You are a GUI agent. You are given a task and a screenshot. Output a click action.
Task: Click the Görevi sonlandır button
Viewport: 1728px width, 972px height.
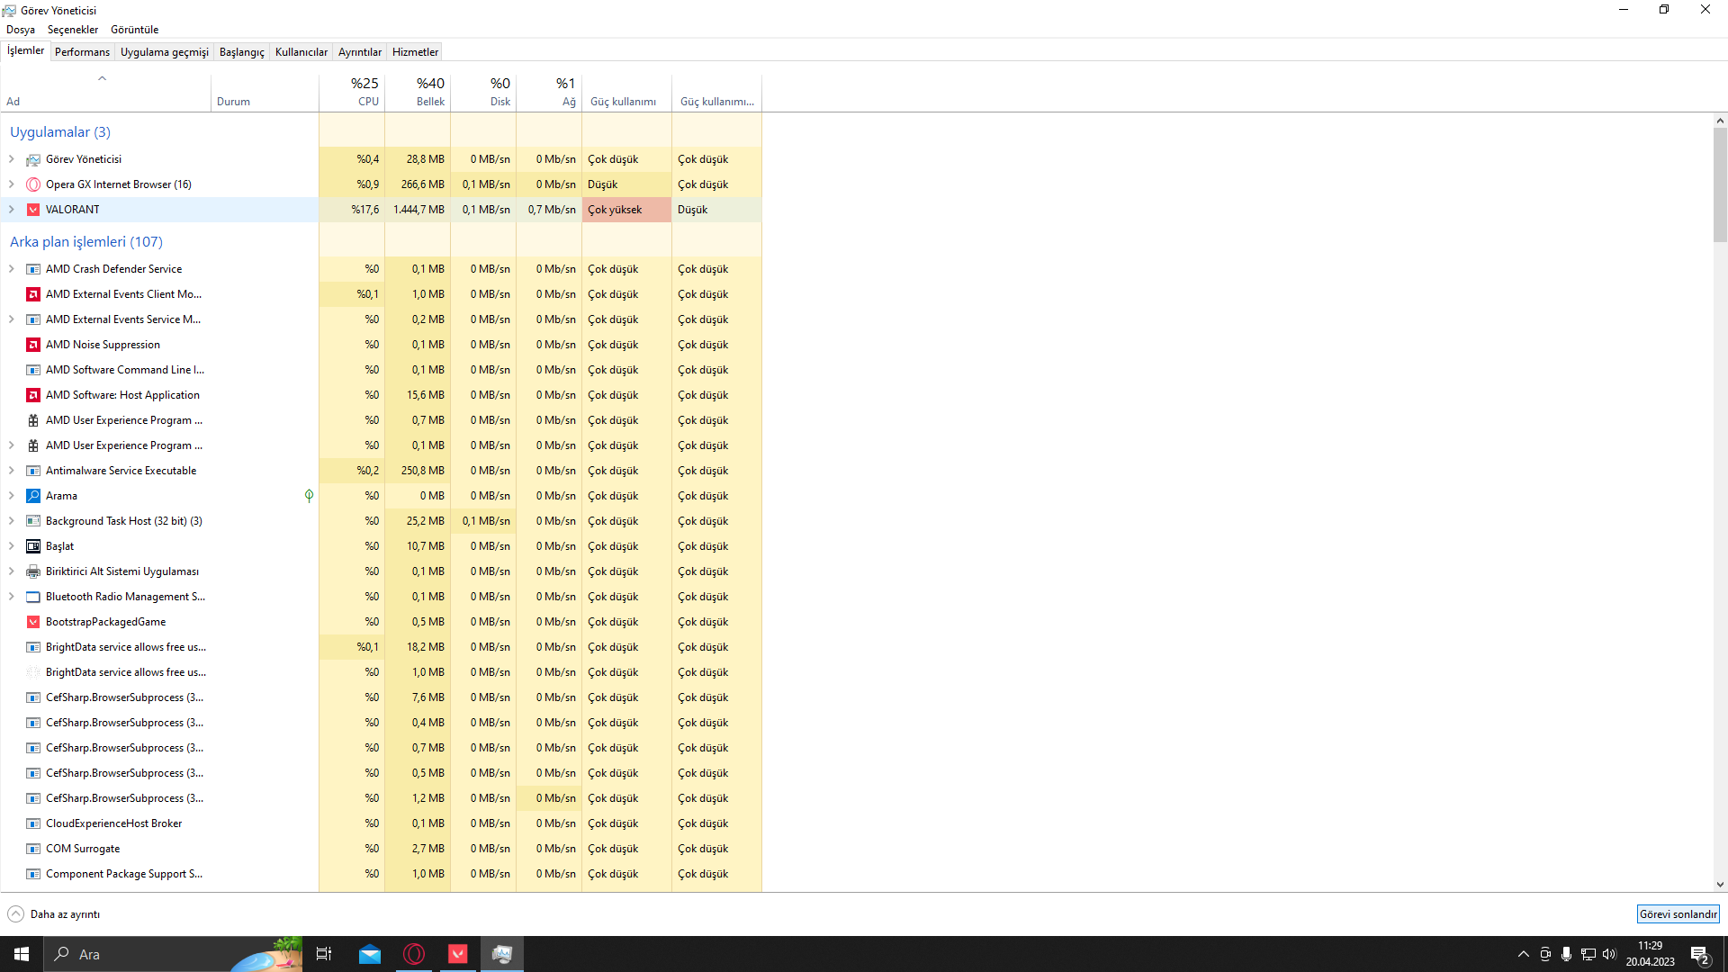click(1678, 914)
